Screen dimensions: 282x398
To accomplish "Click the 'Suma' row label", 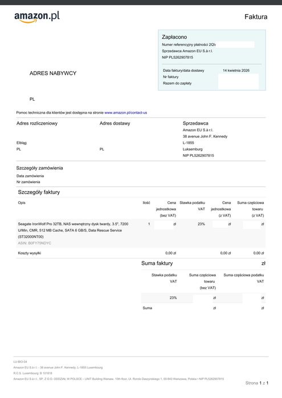I will (147, 308).
